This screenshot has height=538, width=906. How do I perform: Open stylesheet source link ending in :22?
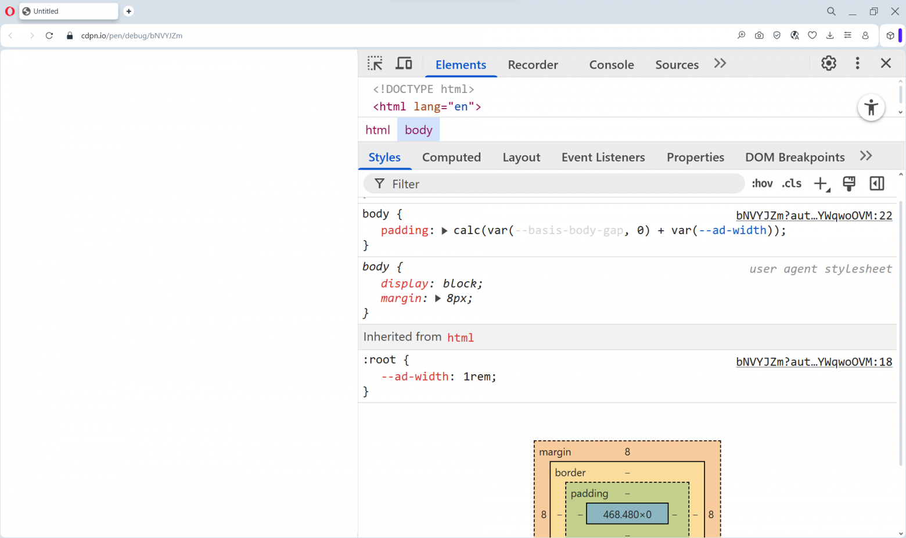coord(814,216)
